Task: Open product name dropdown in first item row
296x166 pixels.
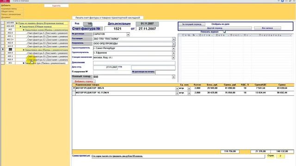Action: point(177,89)
